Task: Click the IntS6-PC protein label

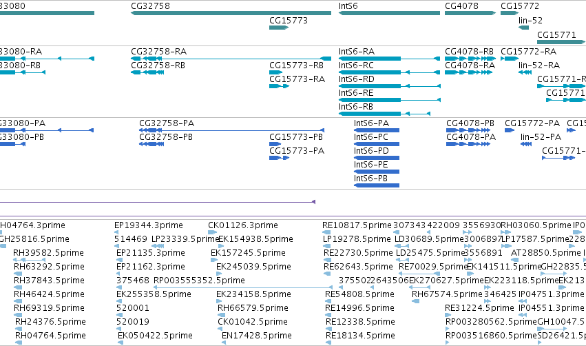Action: point(371,137)
